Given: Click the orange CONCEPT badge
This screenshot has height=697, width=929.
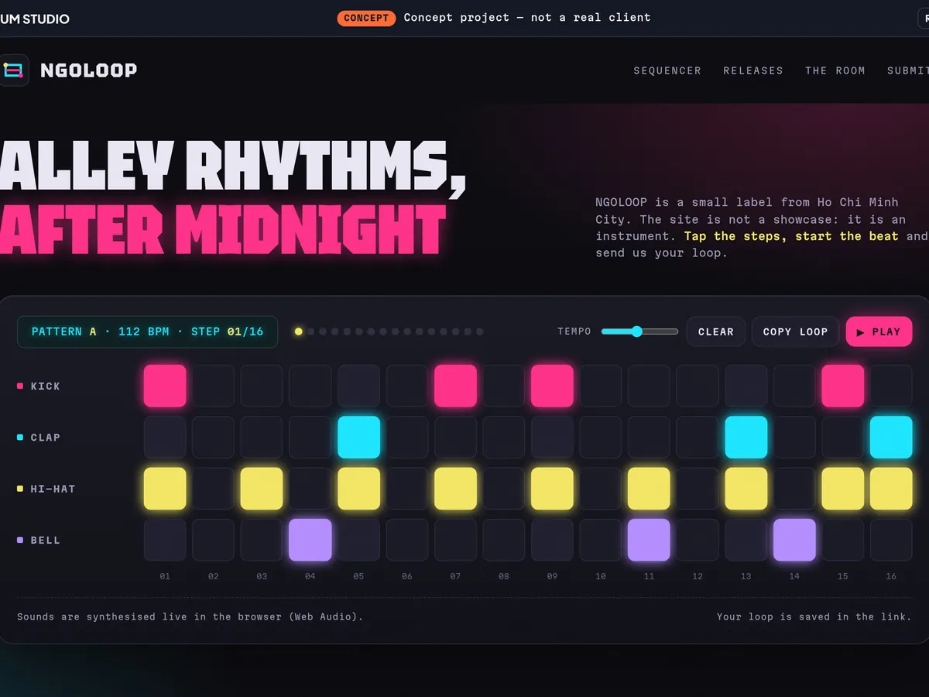Looking at the screenshot, I should click(x=366, y=18).
